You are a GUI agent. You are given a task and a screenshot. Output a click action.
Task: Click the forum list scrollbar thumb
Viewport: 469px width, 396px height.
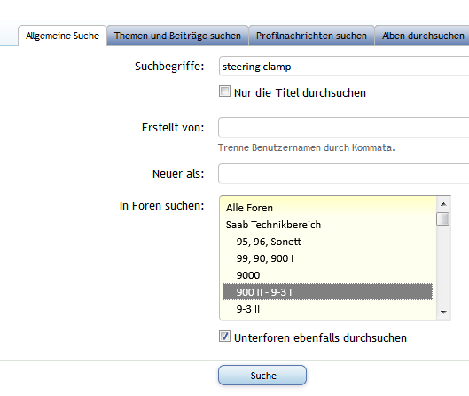(443, 218)
